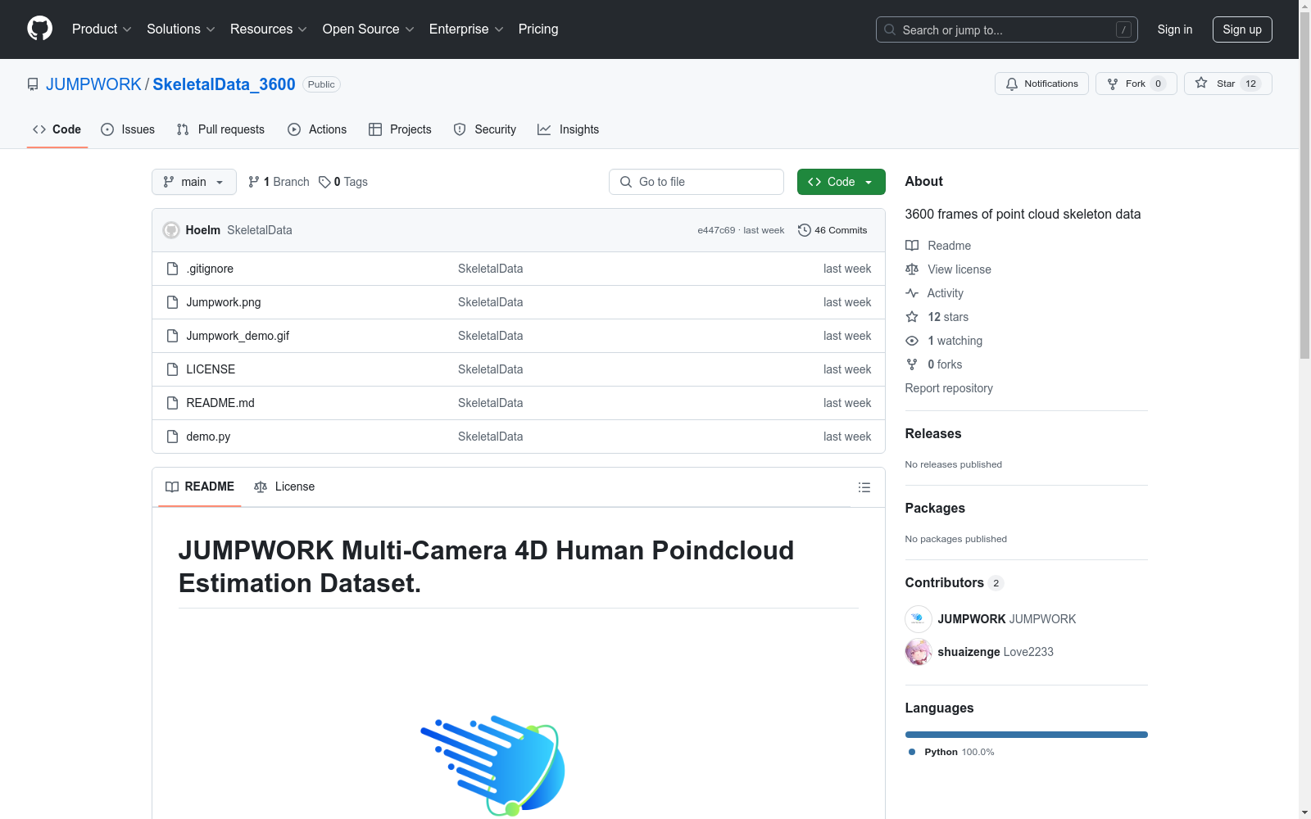This screenshot has width=1311, height=819.
Task: View the 0 Tags list
Action: click(x=343, y=182)
